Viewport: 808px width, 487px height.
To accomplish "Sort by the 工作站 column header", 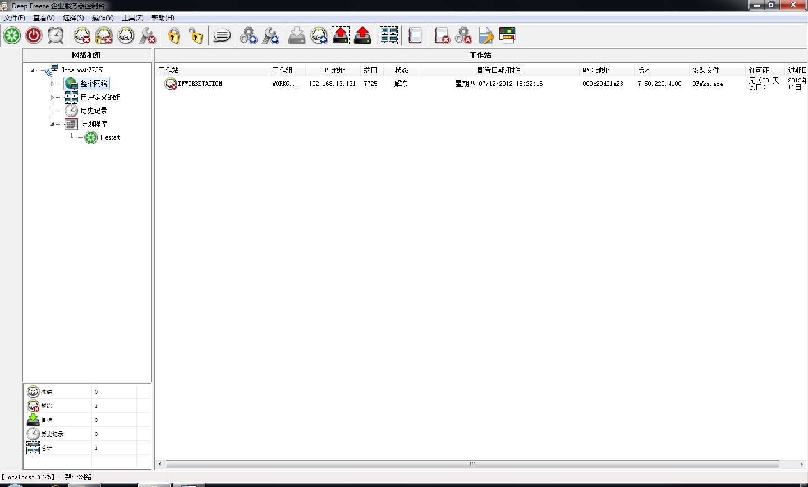I will tap(212, 70).
